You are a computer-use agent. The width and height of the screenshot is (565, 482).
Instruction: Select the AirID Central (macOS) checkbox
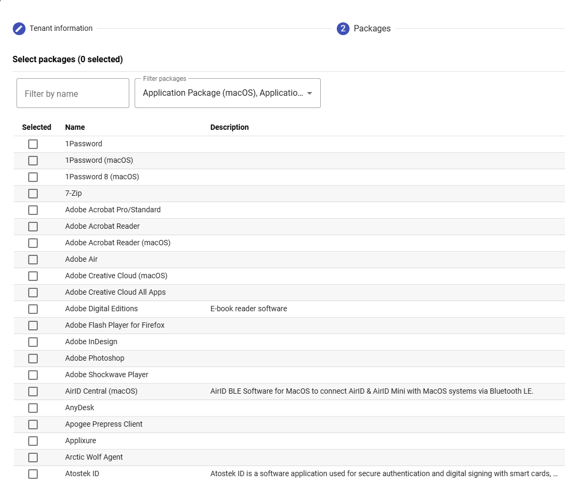pyautogui.click(x=33, y=392)
